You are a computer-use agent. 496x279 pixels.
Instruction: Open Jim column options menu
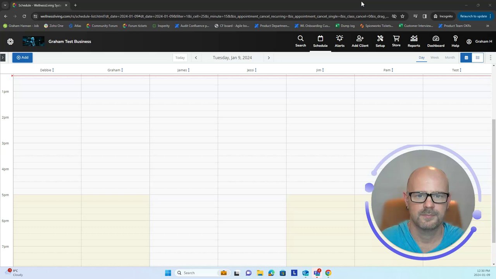323,70
